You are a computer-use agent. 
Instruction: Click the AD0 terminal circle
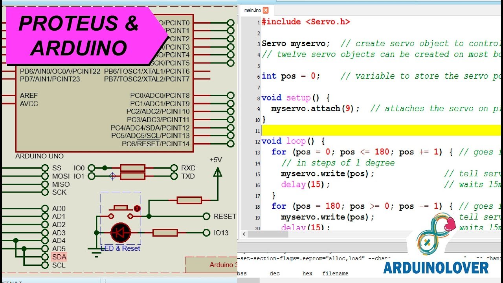pyautogui.click(x=45, y=208)
